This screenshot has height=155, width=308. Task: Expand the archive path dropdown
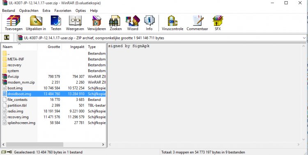tap(304, 38)
